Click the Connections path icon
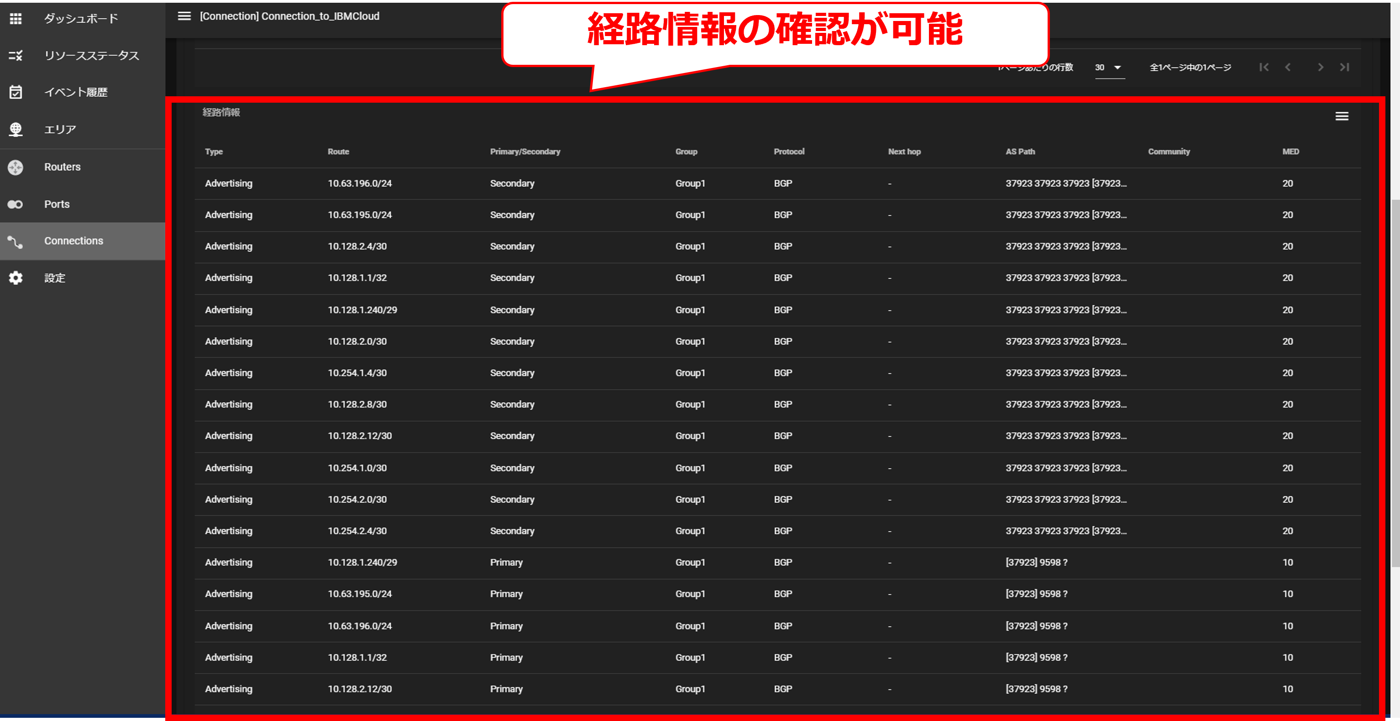The image size is (1400, 721). tap(16, 242)
